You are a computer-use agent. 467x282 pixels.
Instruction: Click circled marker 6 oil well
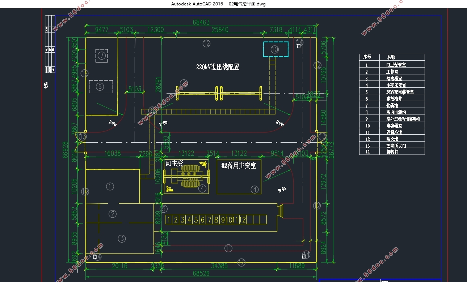[x=100, y=86]
